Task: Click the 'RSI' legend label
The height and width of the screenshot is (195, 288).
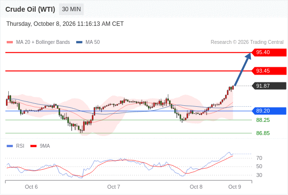Action: (x=20, y=146)
